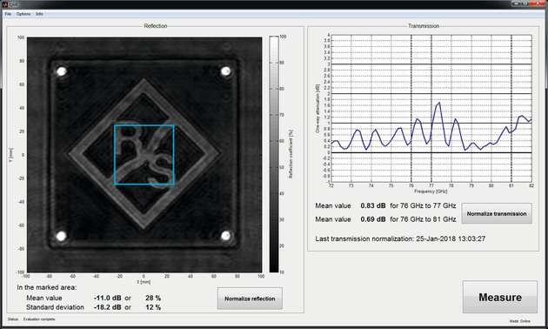Click the Evaluation complete status text
548x329 pixels.
point(39,319)
